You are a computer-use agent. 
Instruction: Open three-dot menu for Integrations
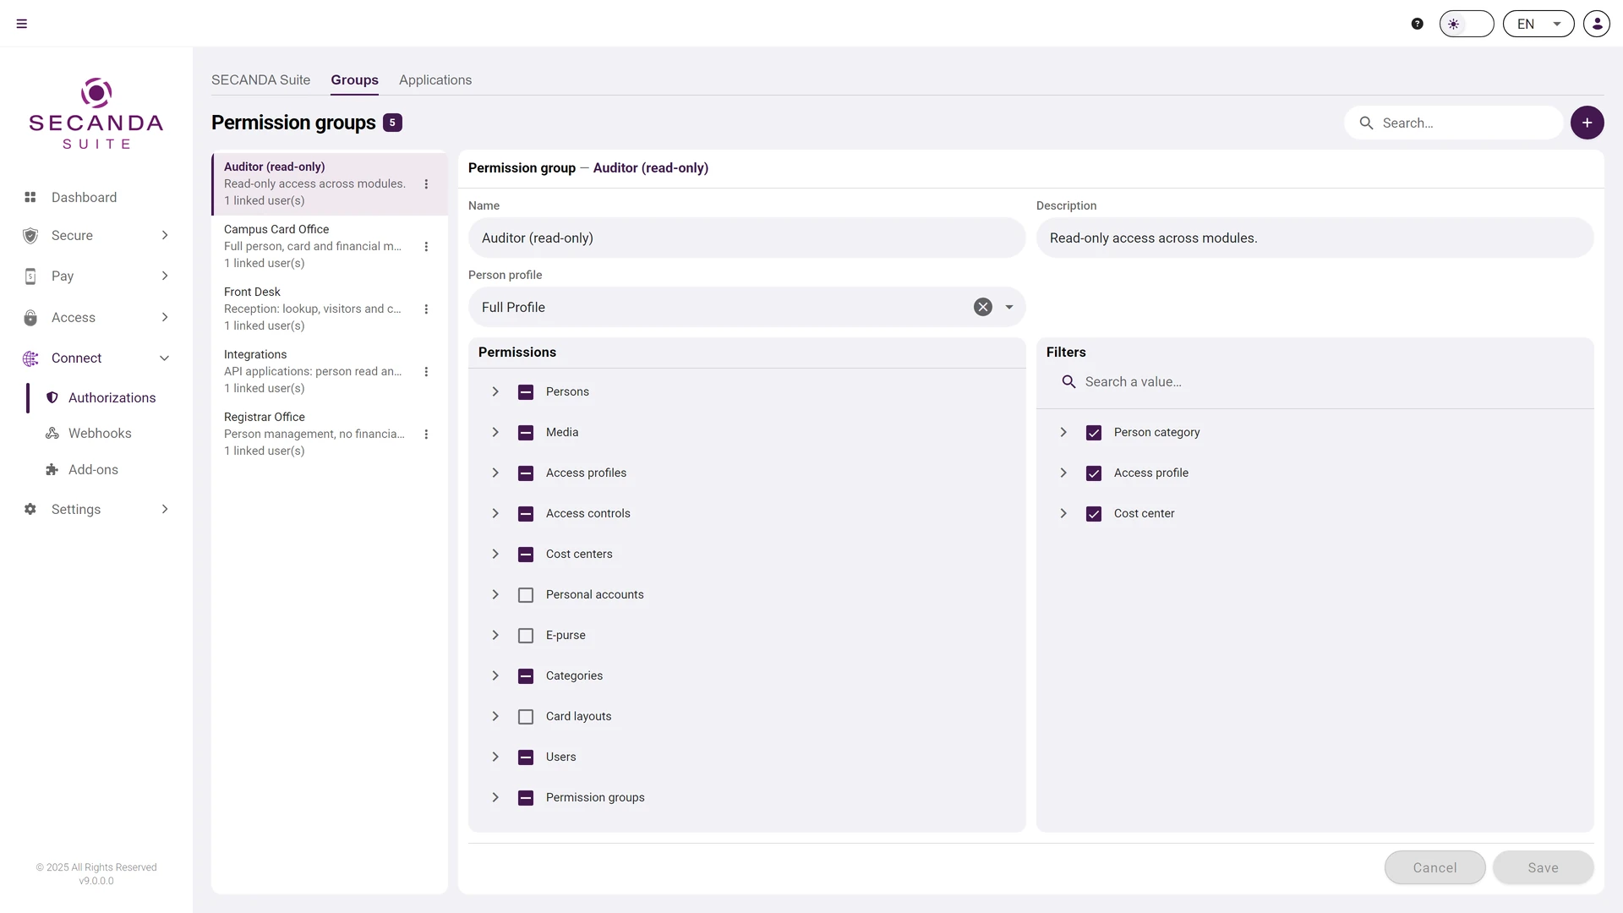tap(426, 371)
